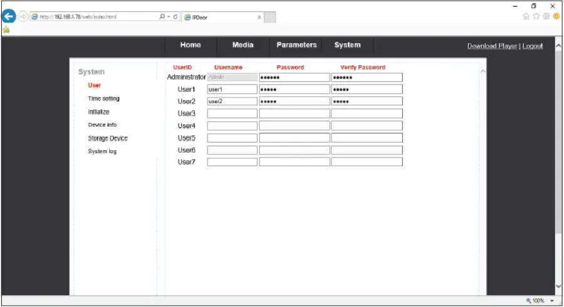Click page scrollbar down arrow
Viewport: 564px width, 307px height.
(558, 286)
